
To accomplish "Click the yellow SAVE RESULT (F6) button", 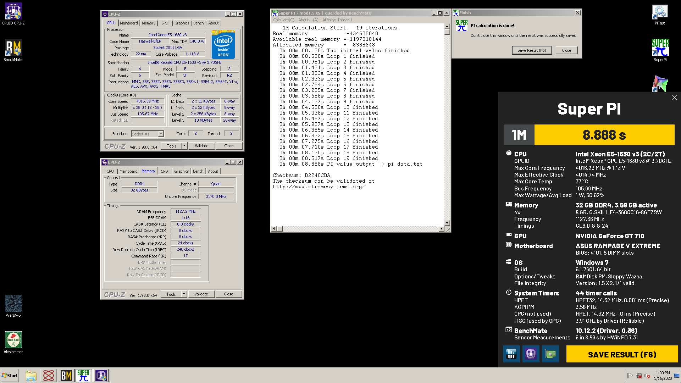I will (622, 354).
